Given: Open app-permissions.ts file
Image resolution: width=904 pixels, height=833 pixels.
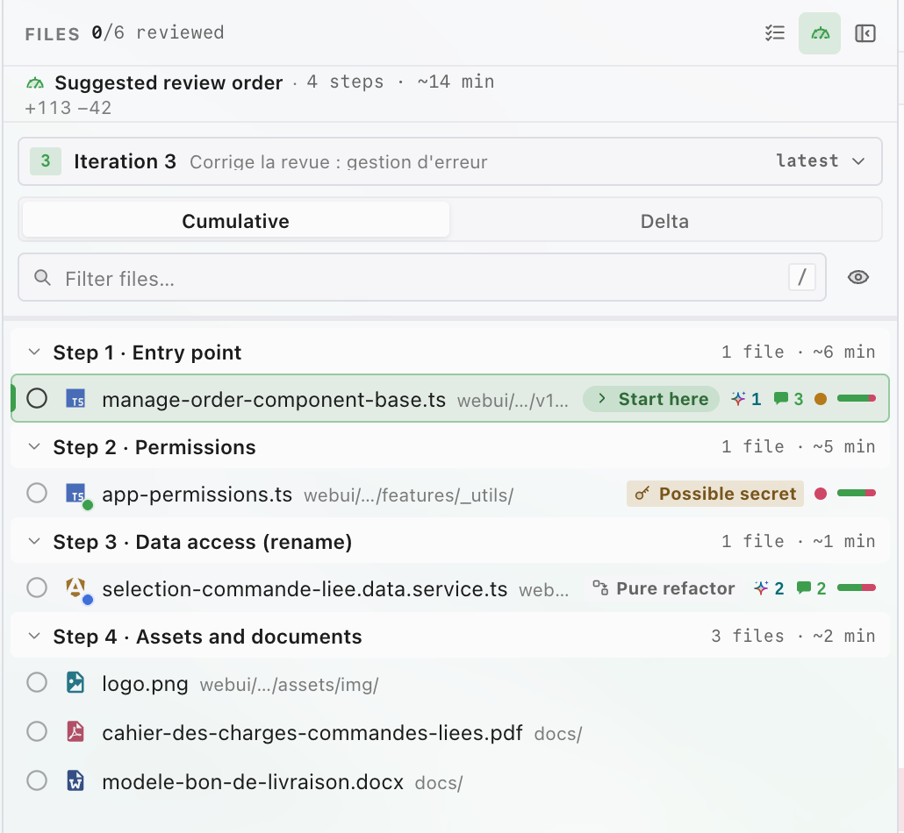Looking at the screenshot, I should coord(197,495).
